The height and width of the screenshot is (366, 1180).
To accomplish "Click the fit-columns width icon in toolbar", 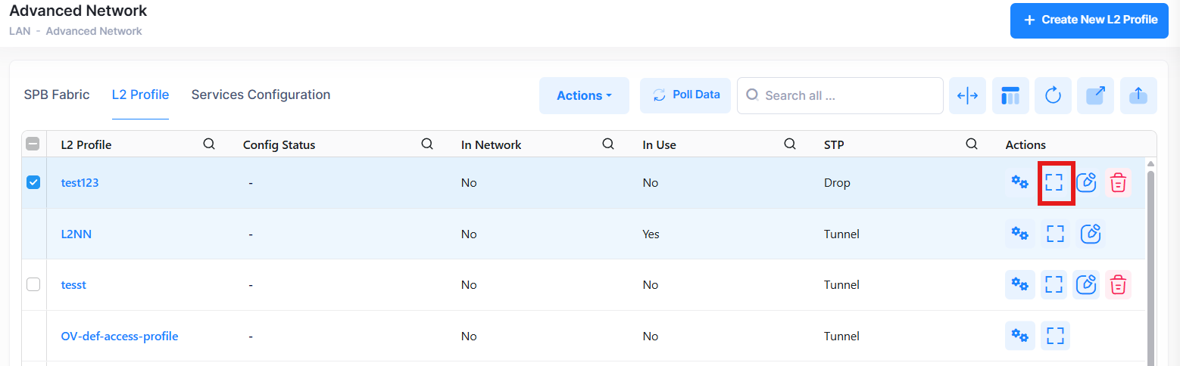I will (x=967, y=96).
